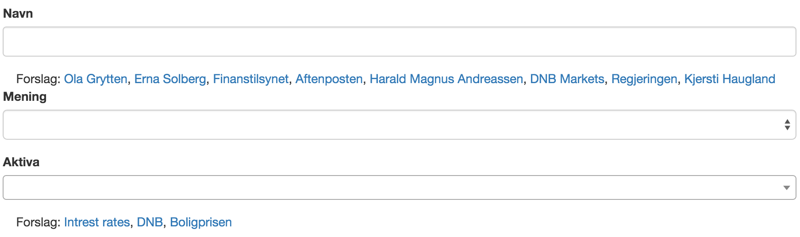Click the Navn text input field
This screenshot has height=237, width=800.
point(399,42)
